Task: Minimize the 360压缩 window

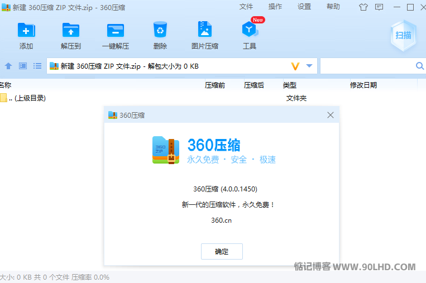Action: coord(397,7)
